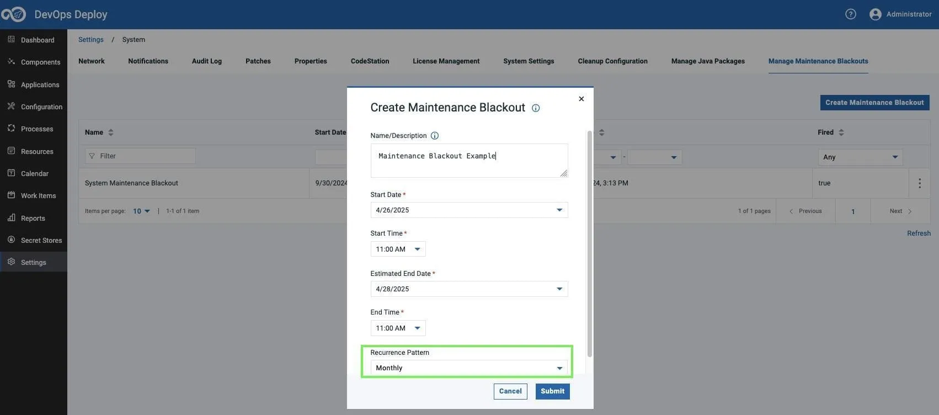Open the help question mark icon
The width and height of the screenshot is (939, 415).
coord(851,14)
